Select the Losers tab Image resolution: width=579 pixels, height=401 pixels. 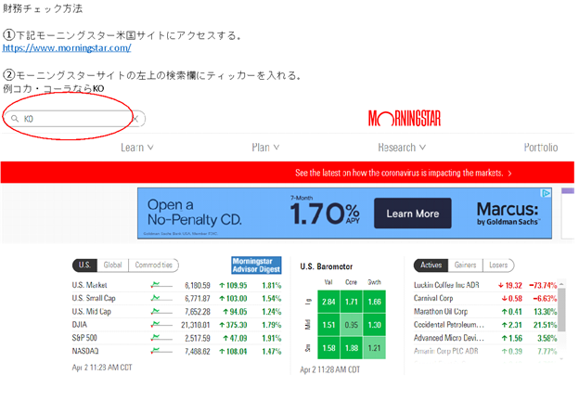click(x=498, y=265)
